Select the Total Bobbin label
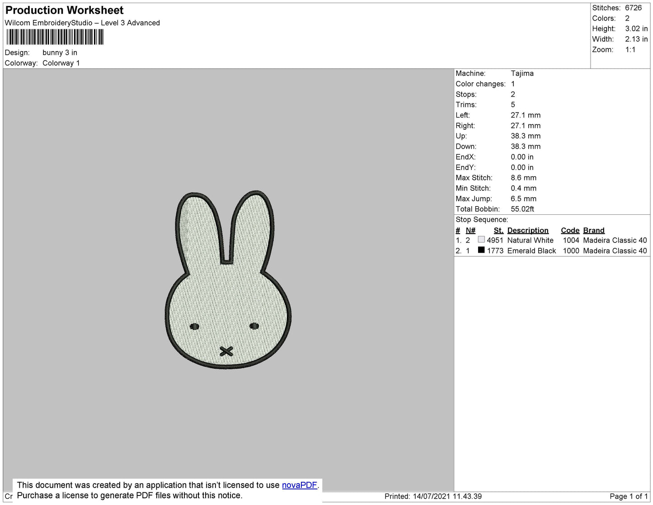This screenshot has height=505, width=653. point(478,209)
